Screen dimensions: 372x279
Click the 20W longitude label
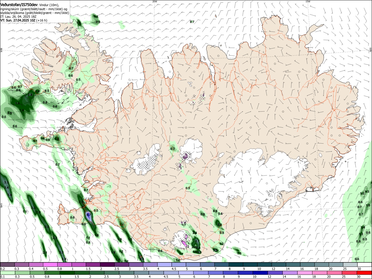pos(155,1)
